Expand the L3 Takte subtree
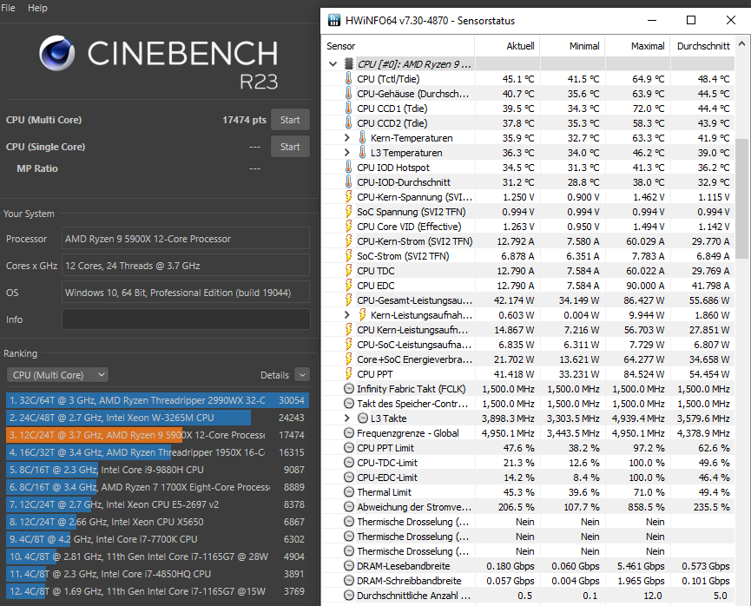This screenshot has width=751, height=606. (347, 418)
